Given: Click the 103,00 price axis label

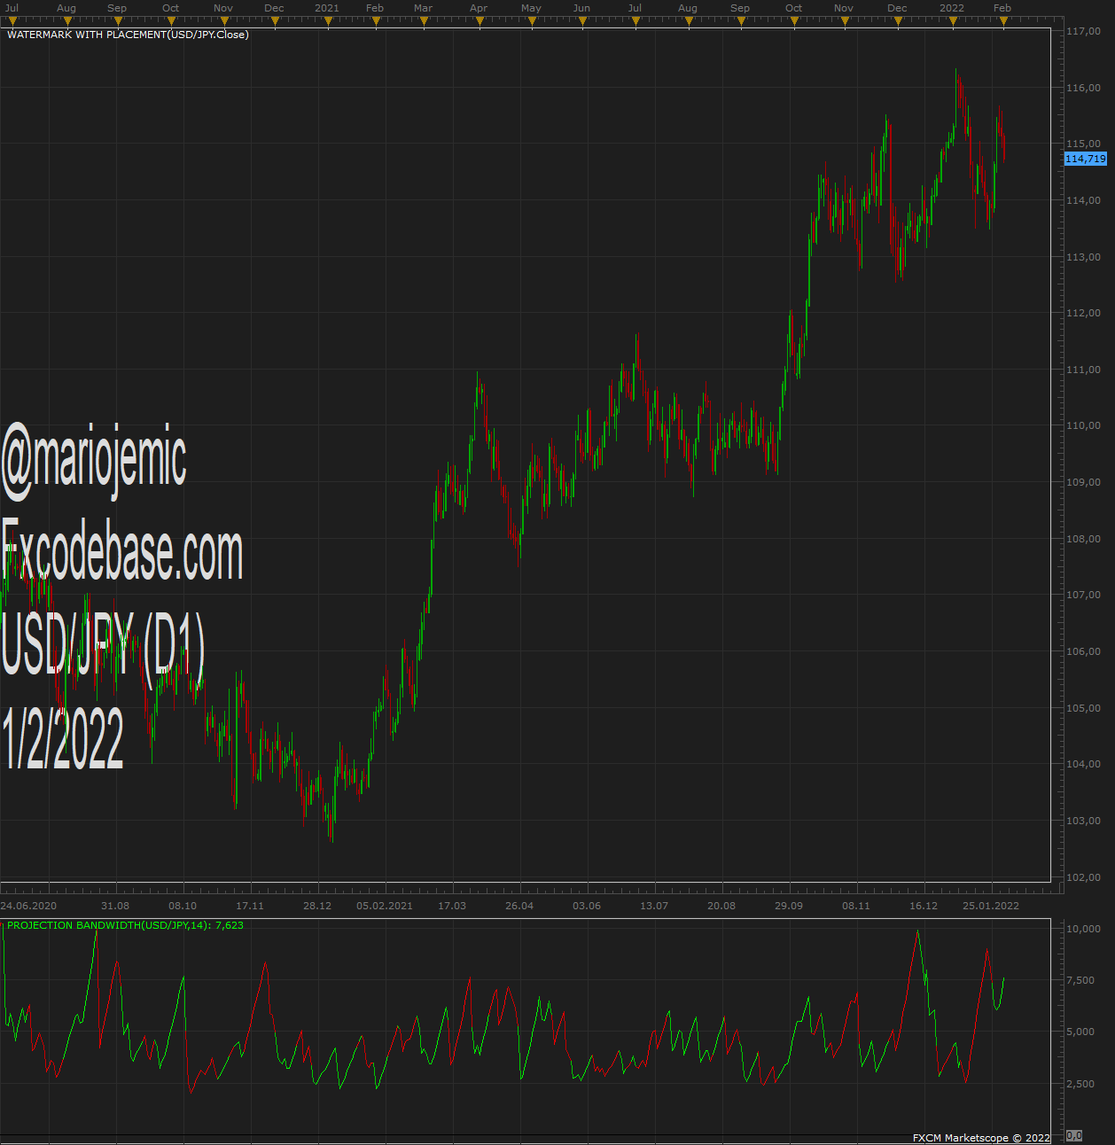Looking at the screenshot, I should [x=1083, y=821].
